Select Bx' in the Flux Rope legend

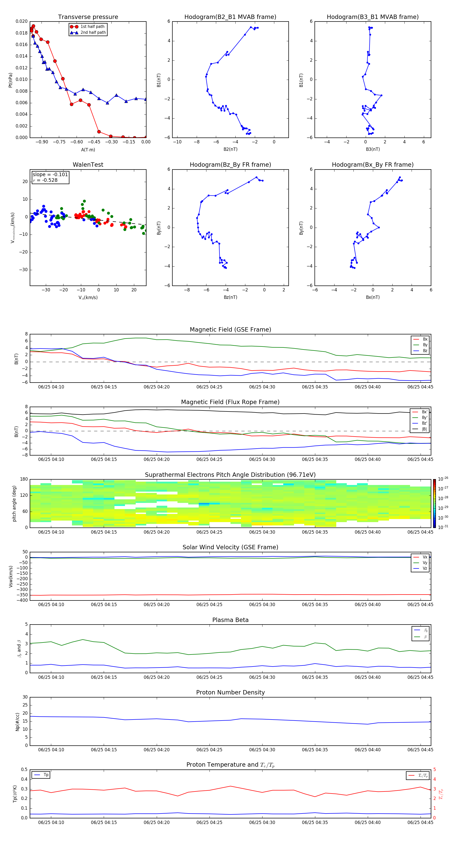click(420, 412)
